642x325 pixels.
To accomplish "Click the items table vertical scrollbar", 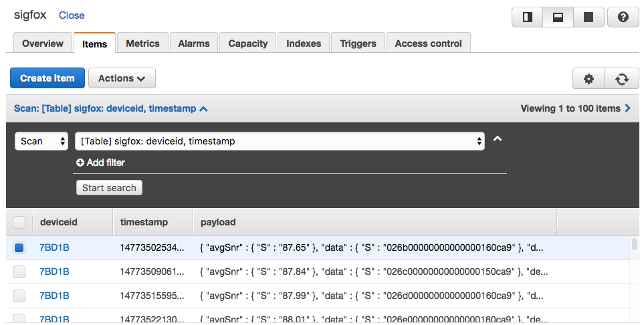I will (634, 244).
